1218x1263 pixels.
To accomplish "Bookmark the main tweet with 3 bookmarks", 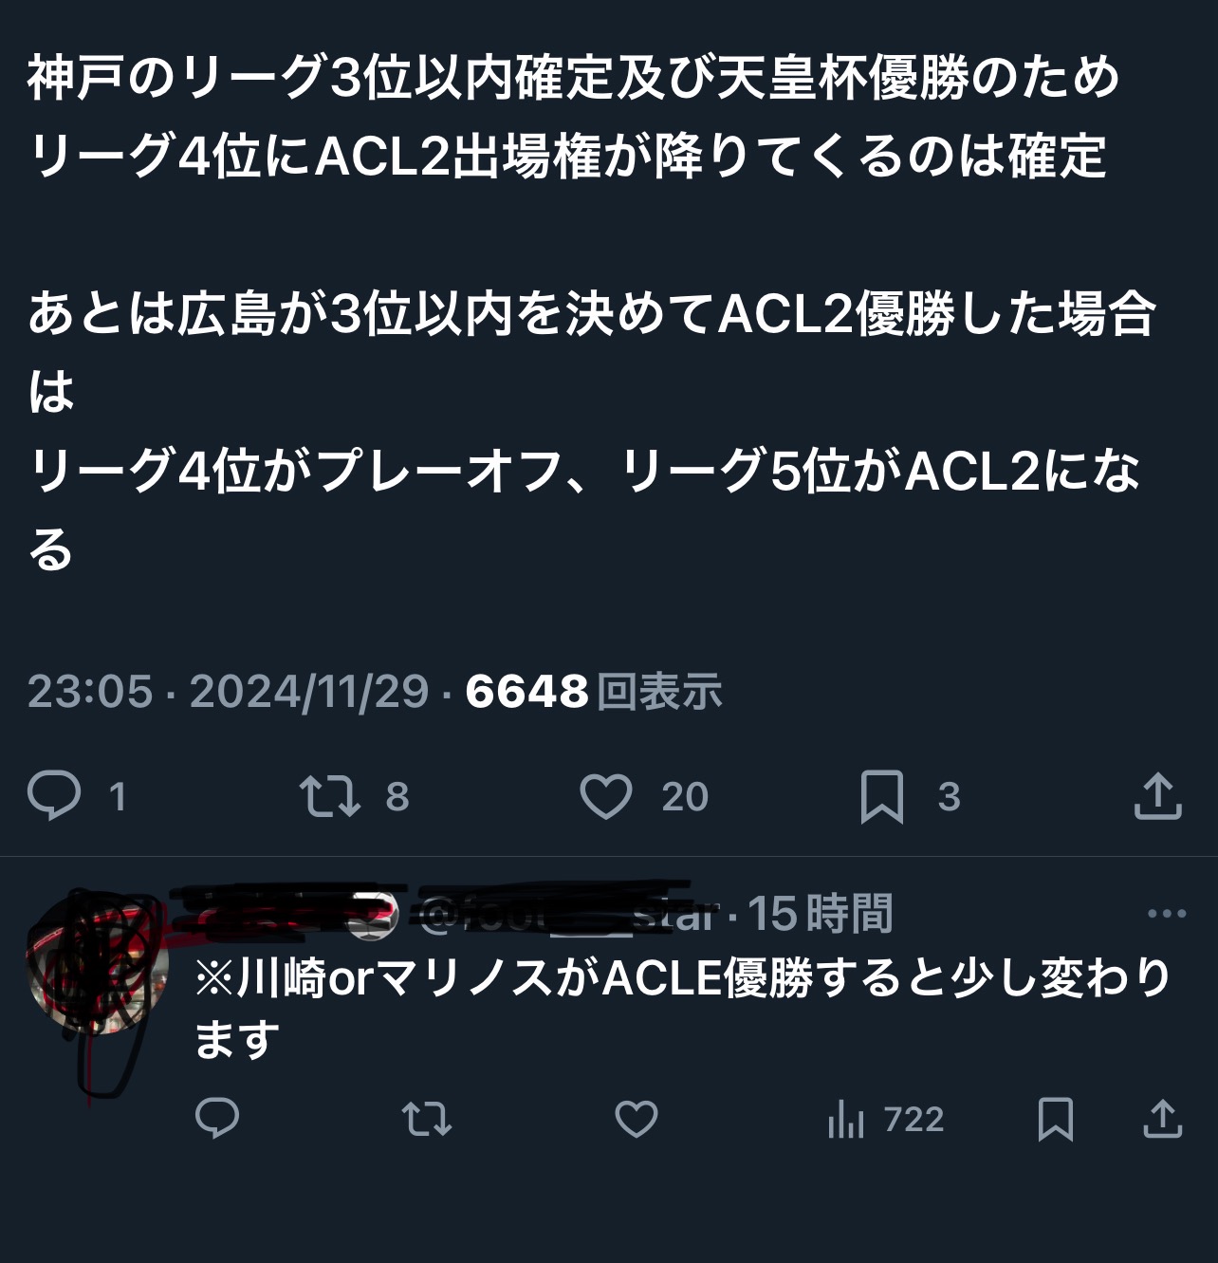I will click(x=882, y=796).
